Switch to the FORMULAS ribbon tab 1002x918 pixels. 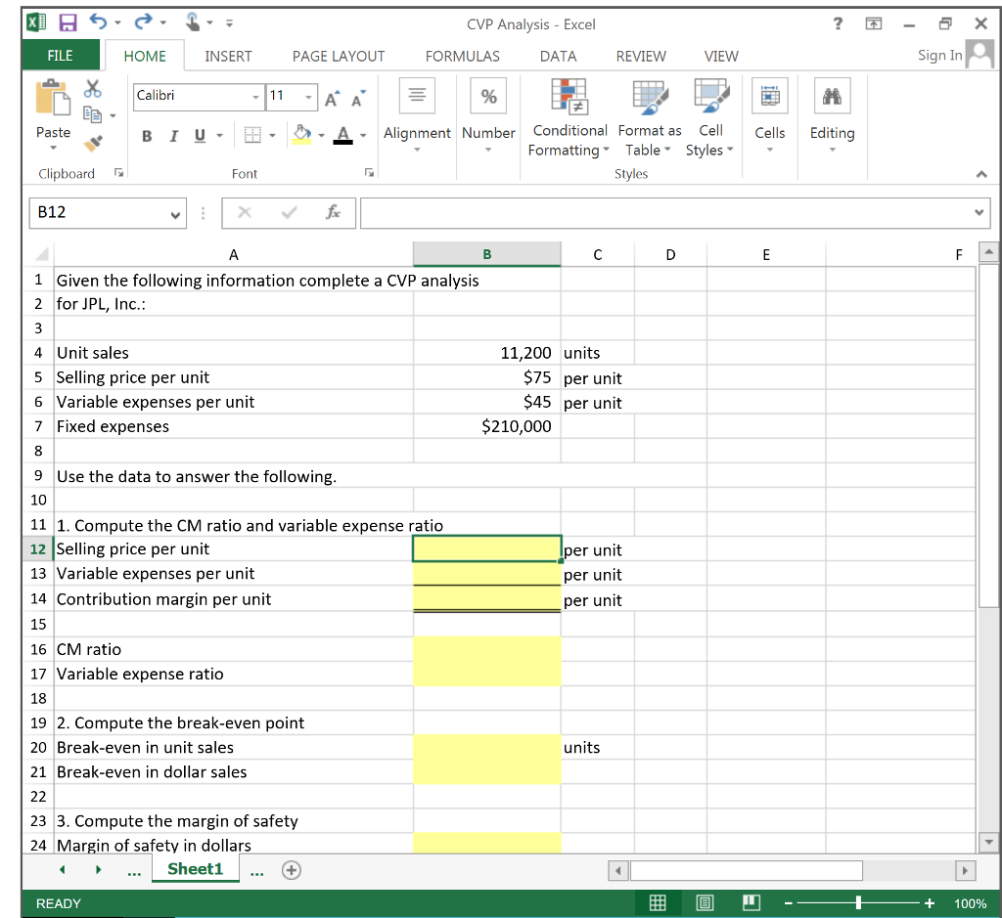[461, 56]
